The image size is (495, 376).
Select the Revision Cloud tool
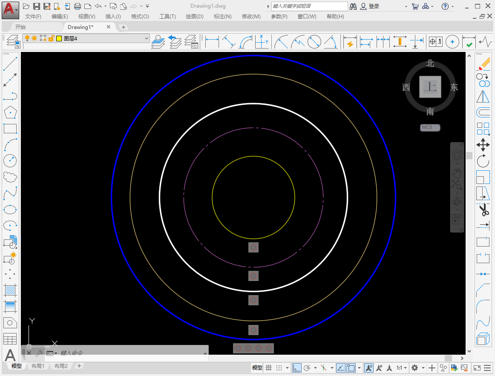pyautogui.click(x=10, y=177)
